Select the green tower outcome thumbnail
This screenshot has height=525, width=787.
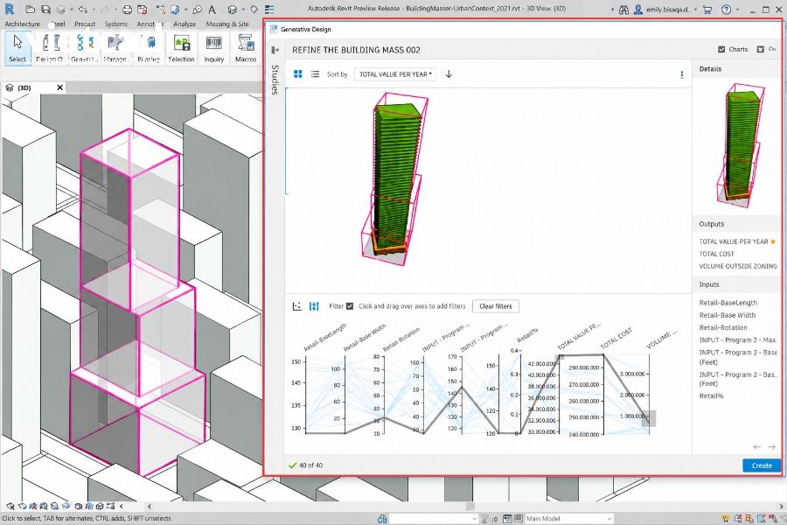coord(395,178)
